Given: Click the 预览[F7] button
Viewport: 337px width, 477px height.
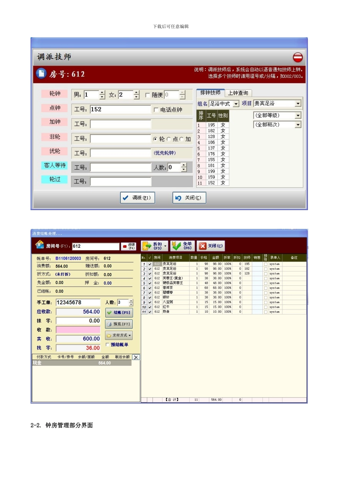Looking at the screenshot, I should click(x=119, y=324).
